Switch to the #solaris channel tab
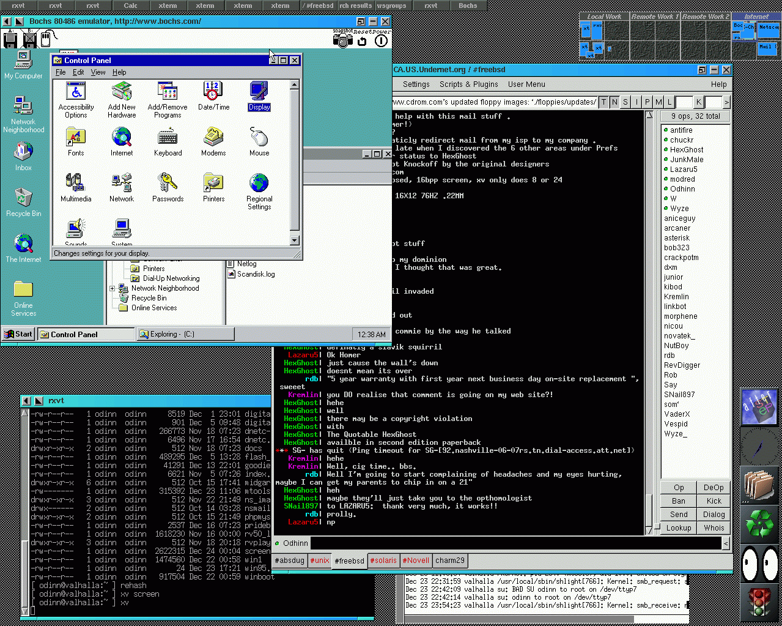This screenshot has width=782, height=626. pyautogui.click(x=383, y=561)
